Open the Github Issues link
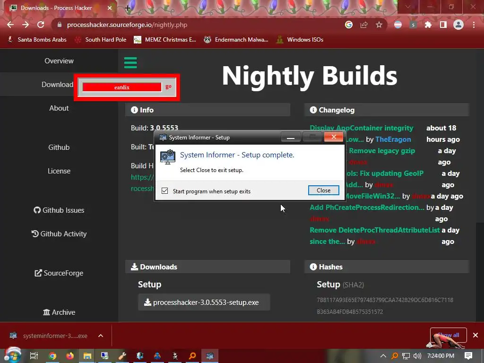This screenshot has height=363, width=484. pyautogui.click(x=59, y=210)
